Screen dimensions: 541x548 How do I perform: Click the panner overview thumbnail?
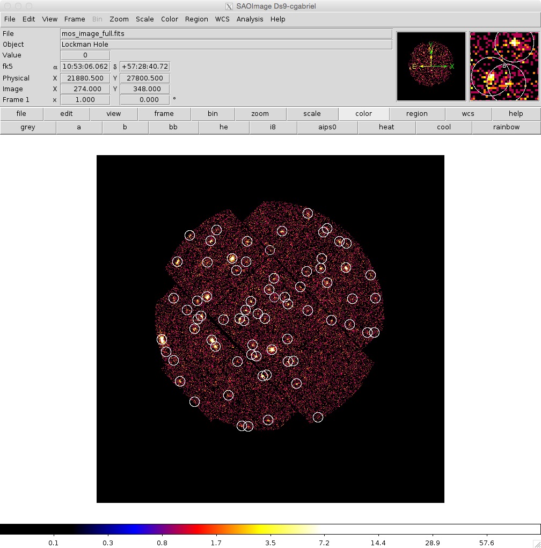tap(432, 67)
